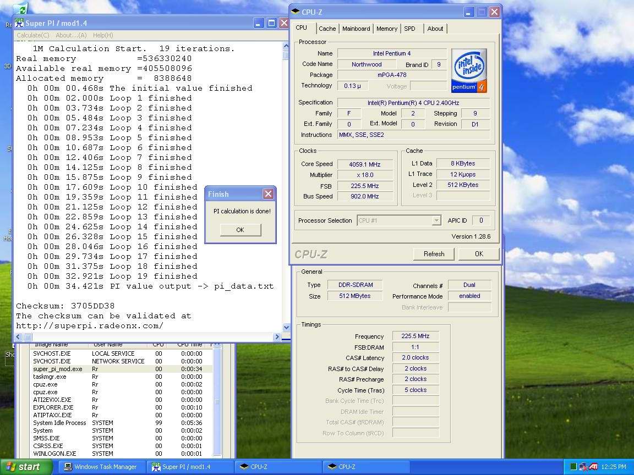Click the Package mPGA-478 field
Image resolution: width=634 pixels, height=475 pixels.
click(x=392, y=75)
